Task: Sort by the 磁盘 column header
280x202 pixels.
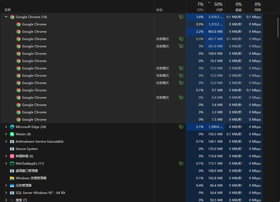Action: coord(234,7)
